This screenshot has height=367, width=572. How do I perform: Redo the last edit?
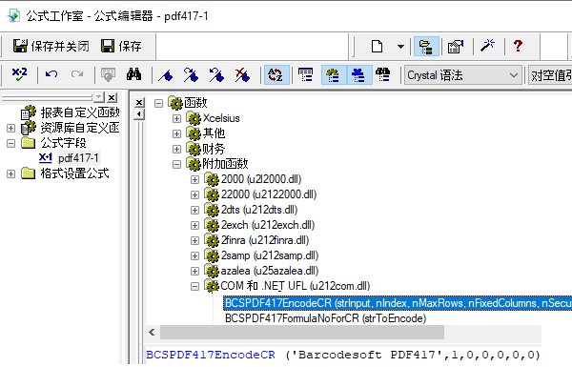pos(77,74)
